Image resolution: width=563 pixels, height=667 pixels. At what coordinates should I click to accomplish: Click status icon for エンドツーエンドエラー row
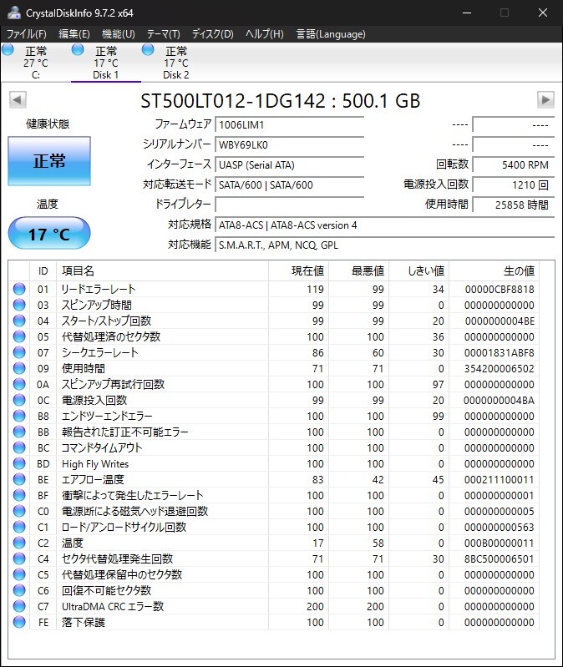click(x=19, y=416)
